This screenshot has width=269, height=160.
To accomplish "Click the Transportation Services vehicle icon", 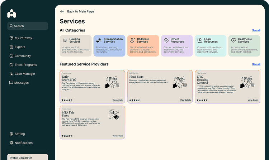I will pyautogui.click(x=99, y=40).
